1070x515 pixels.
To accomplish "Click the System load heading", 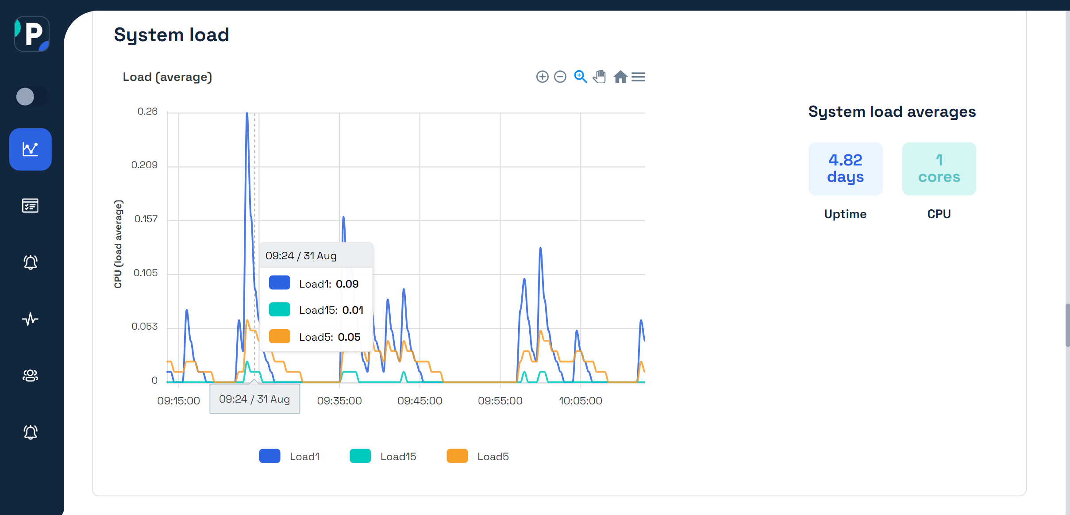I will coord(172,35).
